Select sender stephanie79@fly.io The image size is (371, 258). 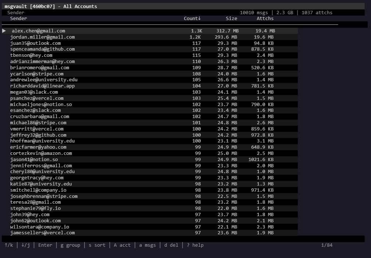(x=150, y=208)
